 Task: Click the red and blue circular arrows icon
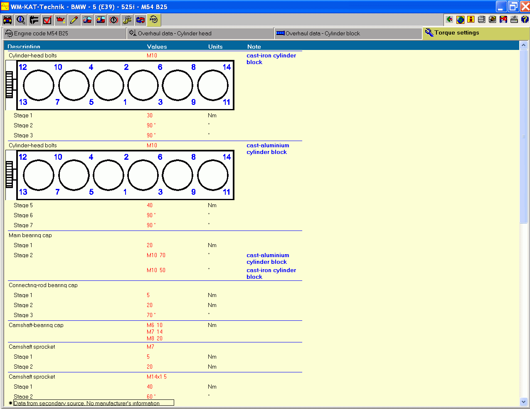141,20
